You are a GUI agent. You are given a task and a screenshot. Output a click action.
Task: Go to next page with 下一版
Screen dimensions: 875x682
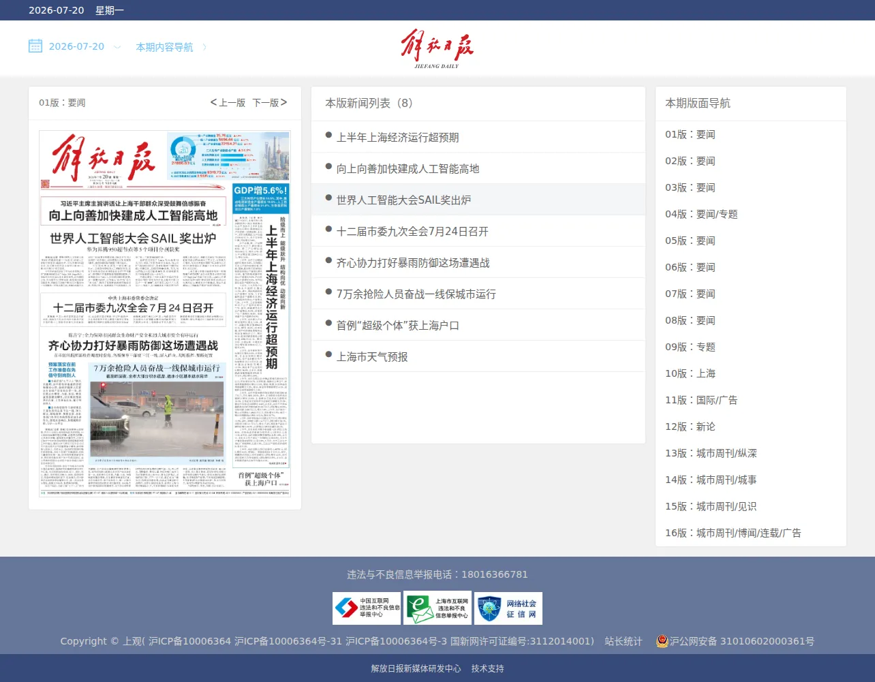[270, 103]
